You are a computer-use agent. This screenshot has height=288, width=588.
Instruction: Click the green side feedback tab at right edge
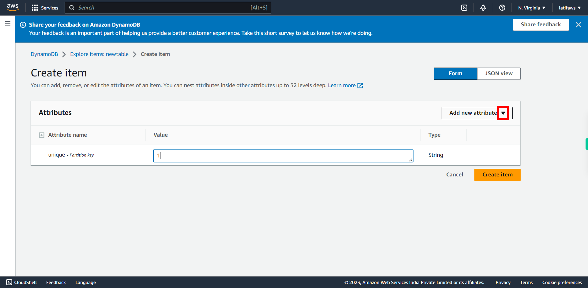tap(586, 144)
